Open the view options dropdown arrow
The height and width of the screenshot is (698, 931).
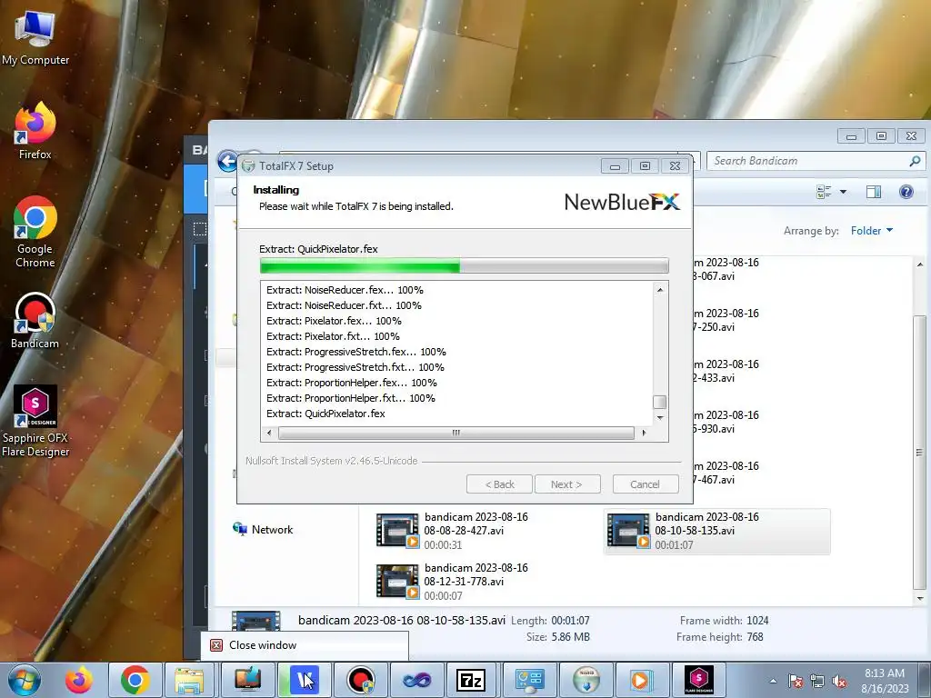pyautogui.click(x=843, y=192)
